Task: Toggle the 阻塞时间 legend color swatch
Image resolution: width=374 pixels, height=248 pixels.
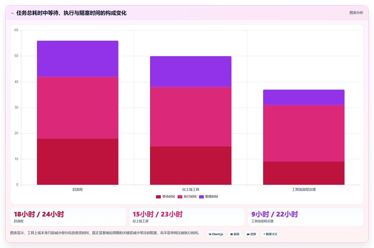Action: (x=201, y=197)
